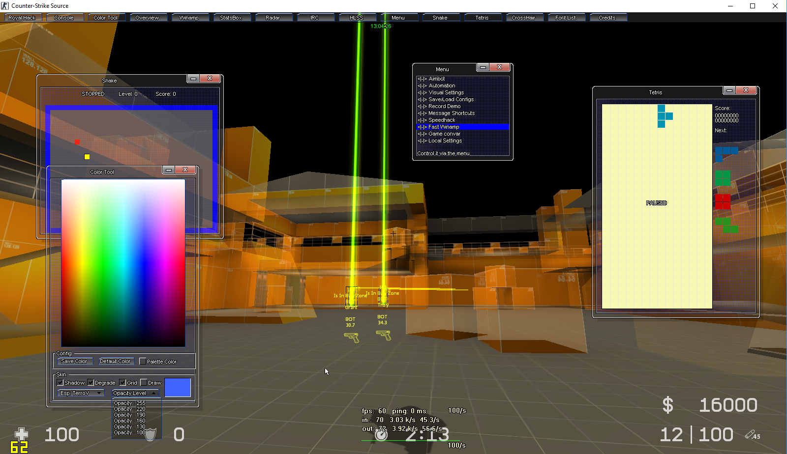Choose Opacity : 220 from the list
The width and height of the screenshot is (787, 454).
click(x=129, y=409)
